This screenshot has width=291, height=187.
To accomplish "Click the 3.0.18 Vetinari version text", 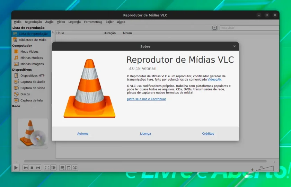I will [142, 69].
